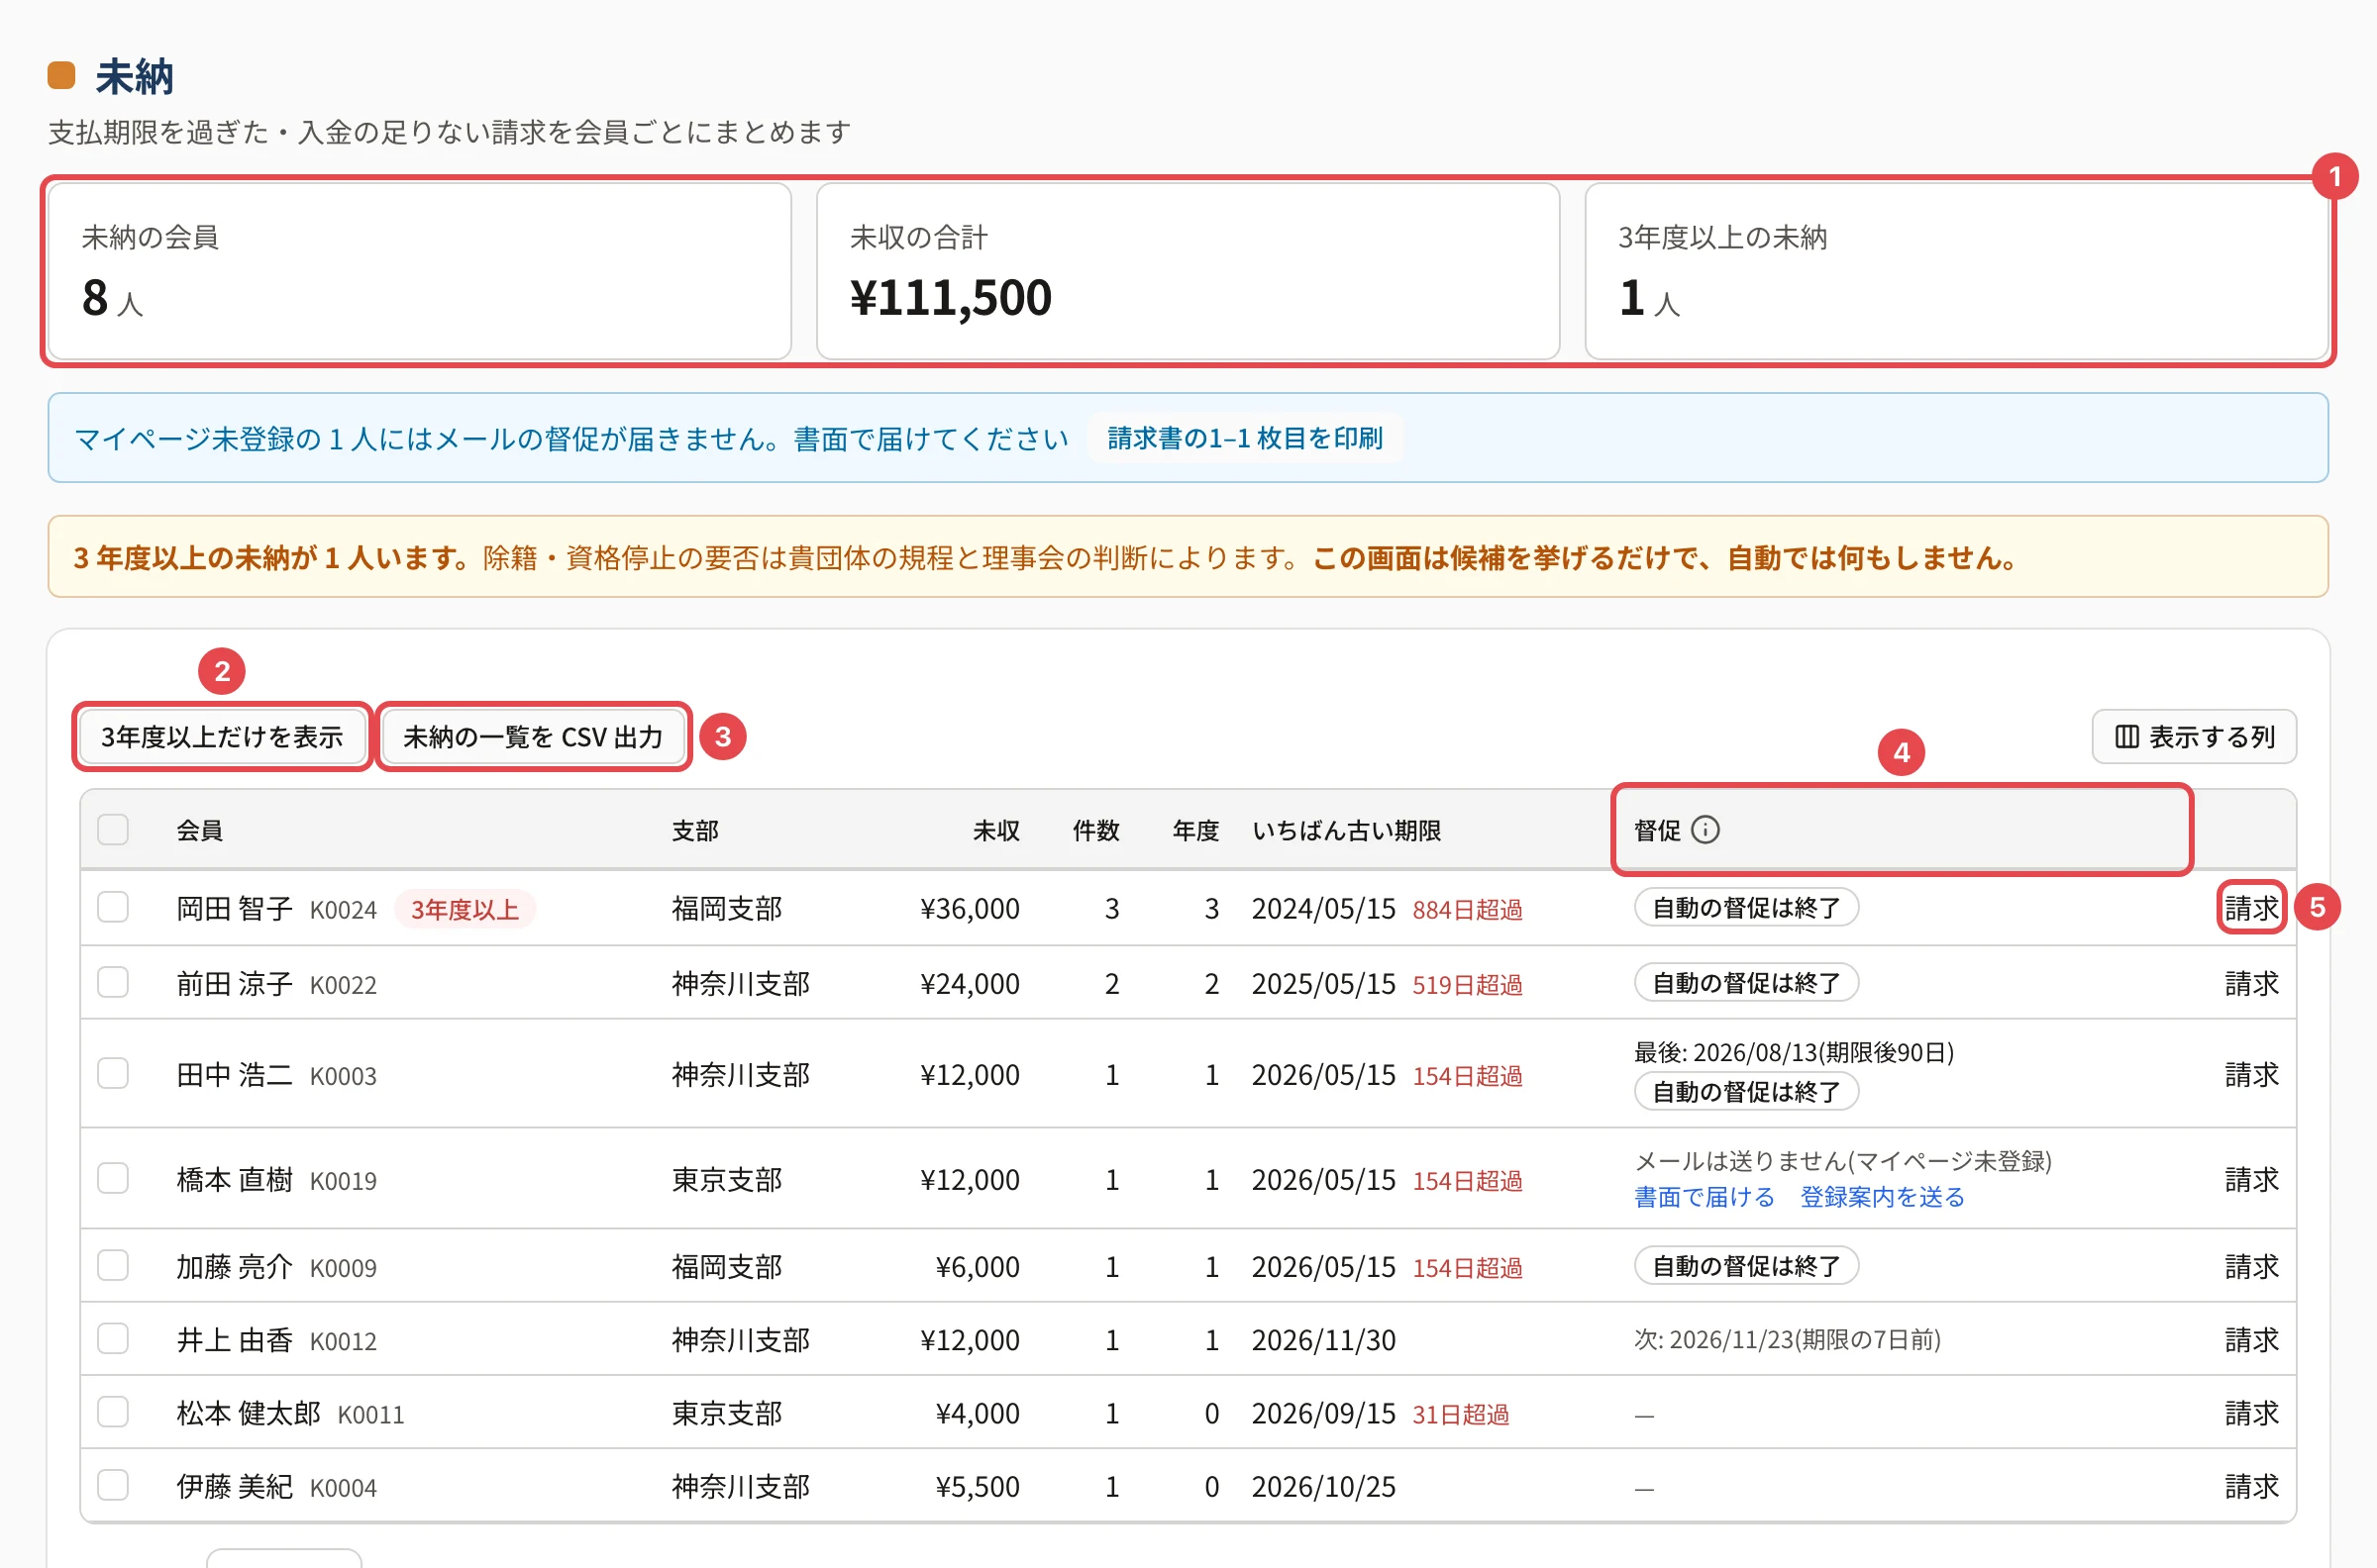Image resolution: width=2377 pixels, height=1568 pixels.
Task: Open 請求 link for 橋本 直樹
Action: pyautogui.click(x=2251, y=1179)
